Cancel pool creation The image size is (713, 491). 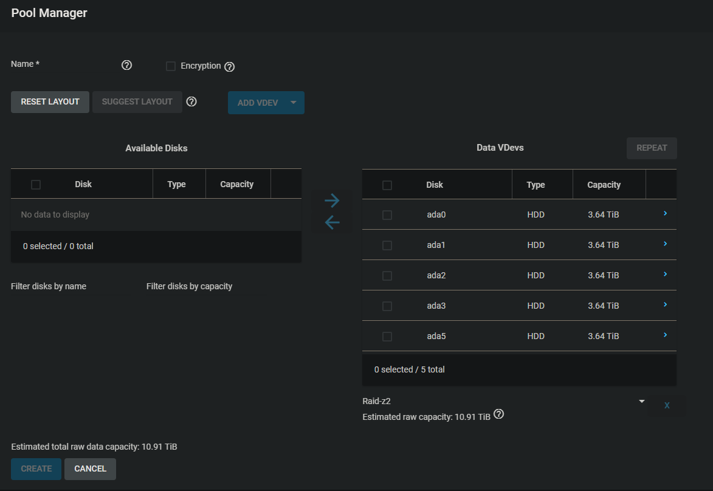[x=90, y=469]
